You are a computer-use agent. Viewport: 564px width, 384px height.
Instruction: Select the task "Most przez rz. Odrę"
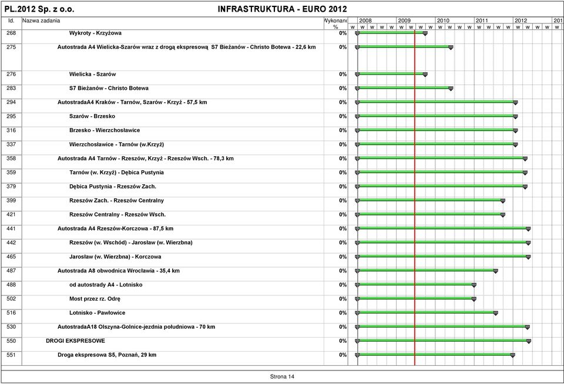tap(95, 299)
